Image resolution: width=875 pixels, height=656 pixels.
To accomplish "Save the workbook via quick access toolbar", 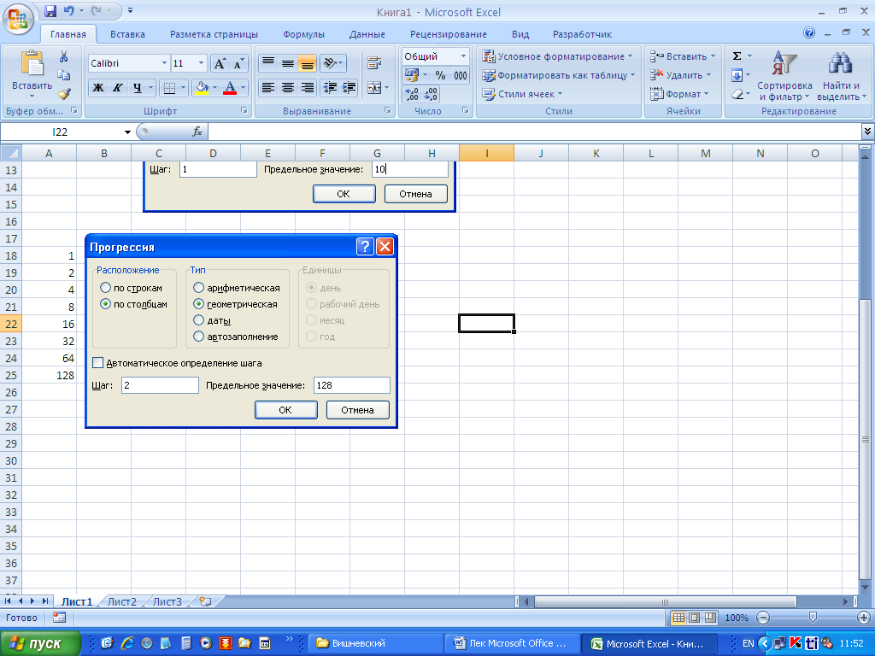I will 50,10.
